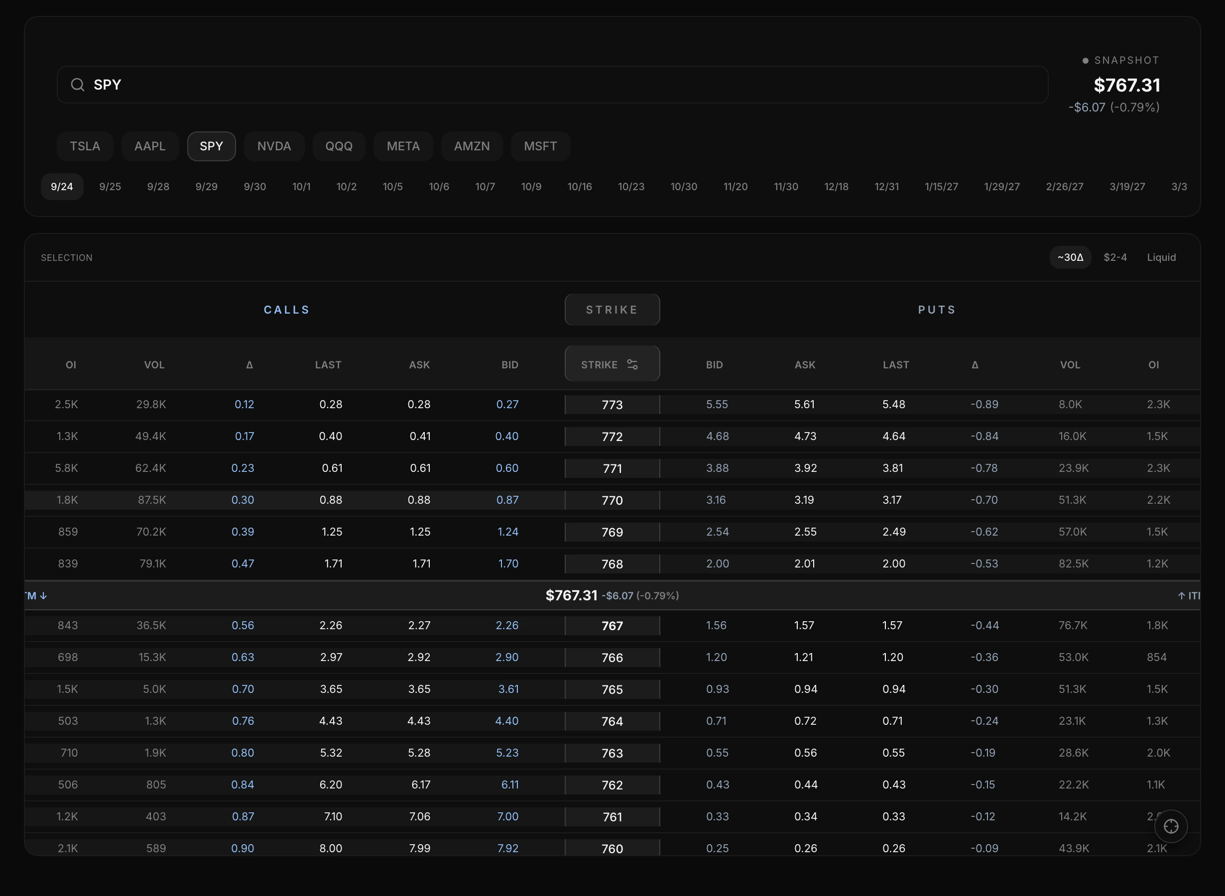The height and width of the screenshot is (896, 1225).
Task: Select the TSLA ticker chip
Action: click(x=85, y=146)
